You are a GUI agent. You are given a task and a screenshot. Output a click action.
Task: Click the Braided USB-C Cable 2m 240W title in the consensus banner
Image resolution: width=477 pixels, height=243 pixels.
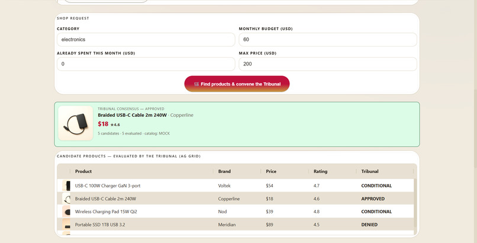133,115
